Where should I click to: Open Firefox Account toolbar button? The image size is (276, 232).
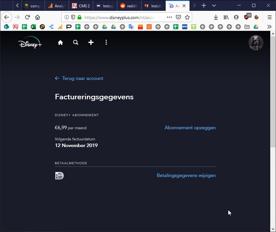pyautogui.click(x=236, y=17)
